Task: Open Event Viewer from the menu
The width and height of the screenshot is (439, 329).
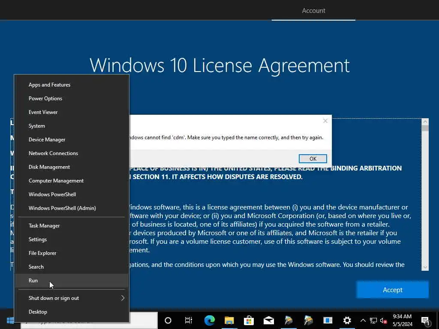Action: [72, 112]
